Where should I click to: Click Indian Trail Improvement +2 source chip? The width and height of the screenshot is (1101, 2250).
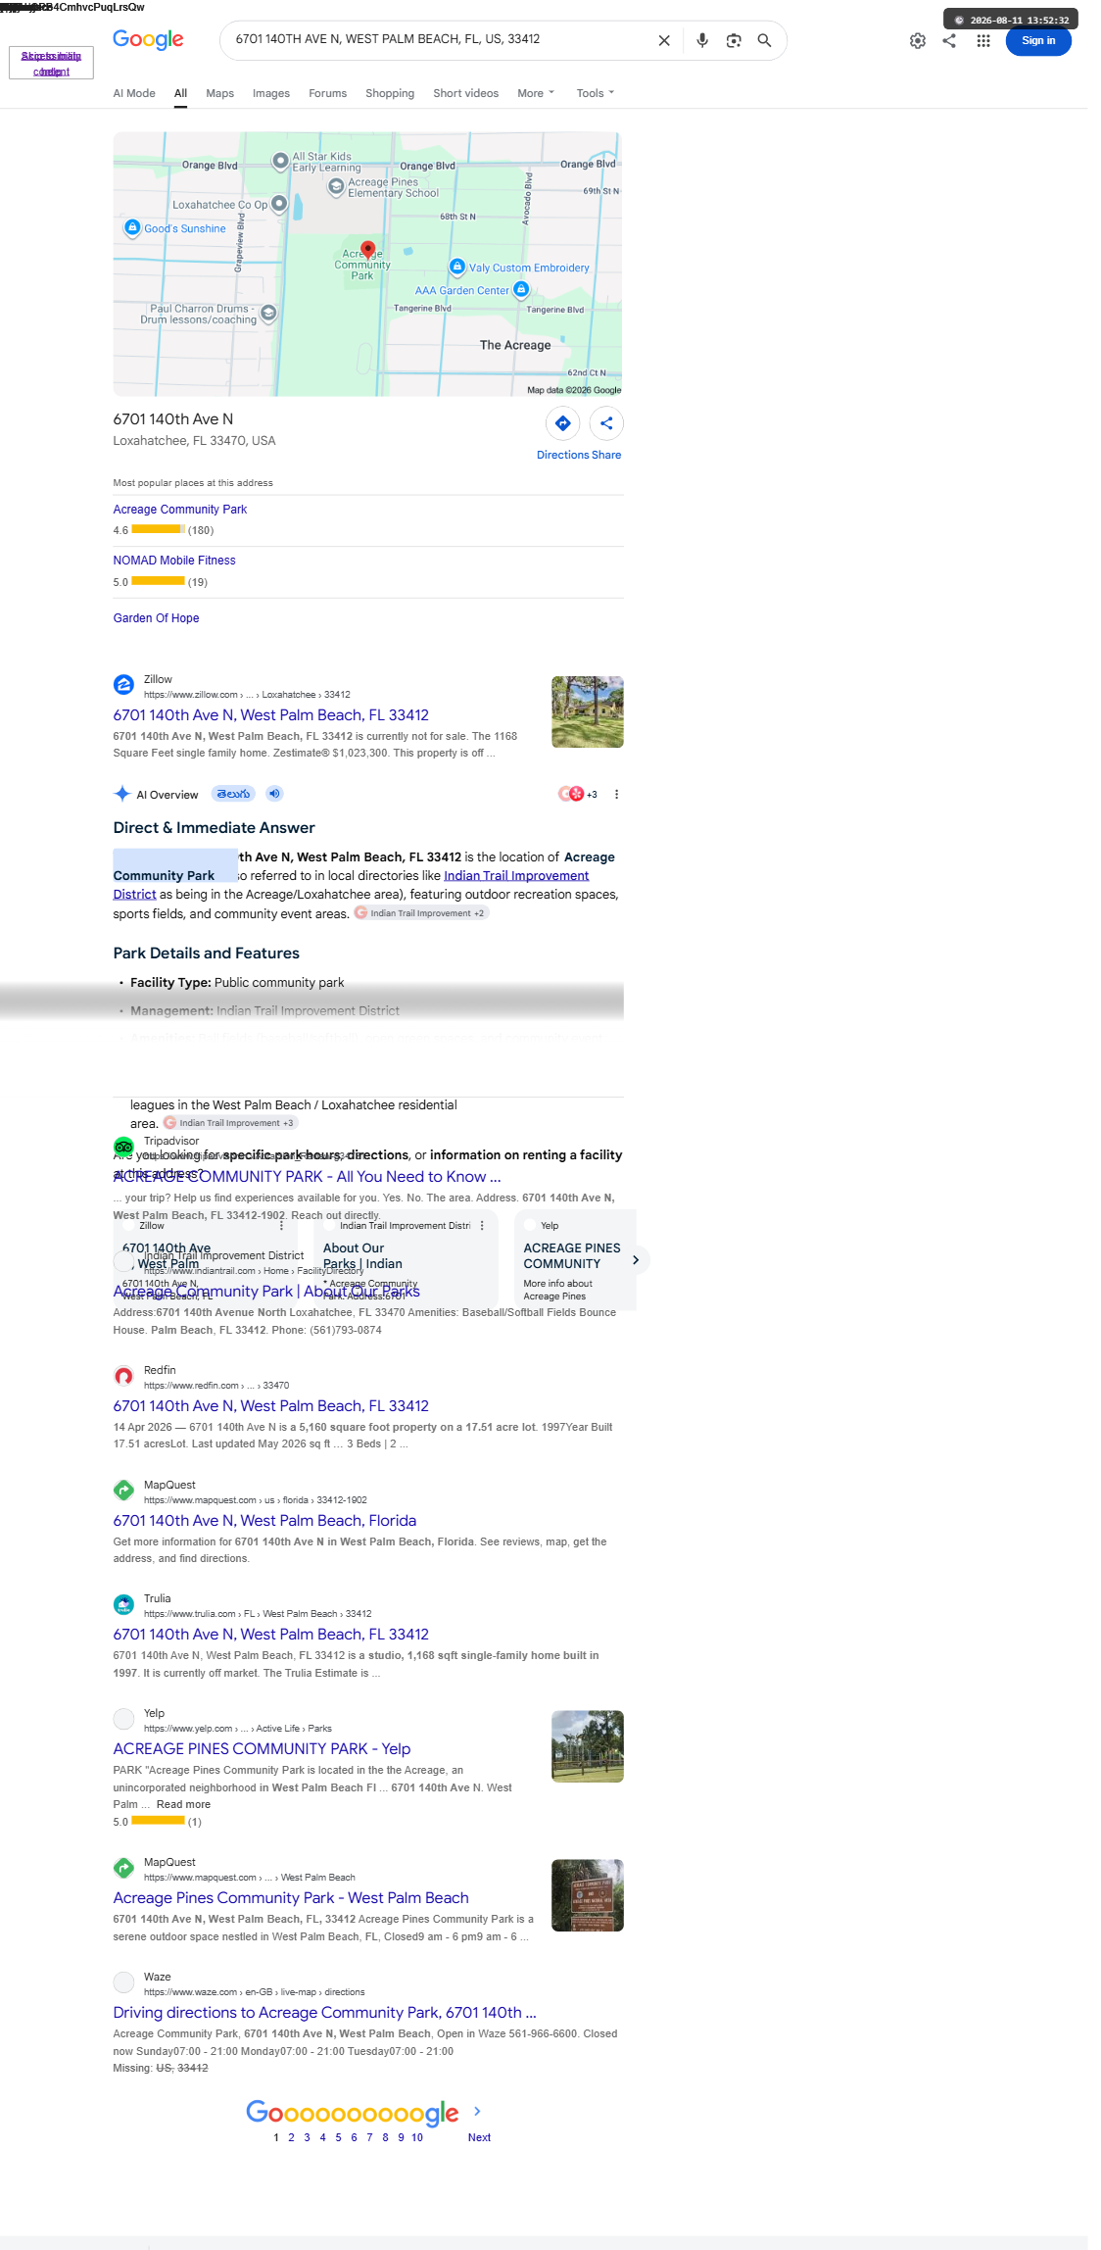point(420,913)
